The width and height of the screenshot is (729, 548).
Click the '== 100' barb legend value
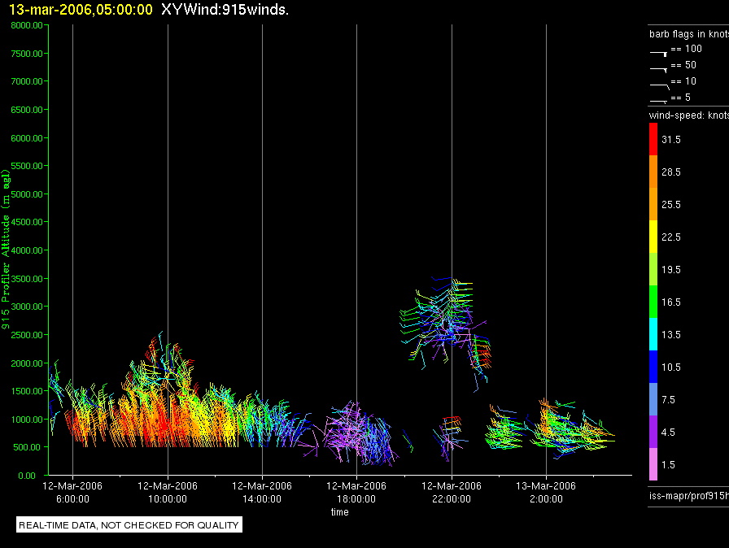coord(686,48)
